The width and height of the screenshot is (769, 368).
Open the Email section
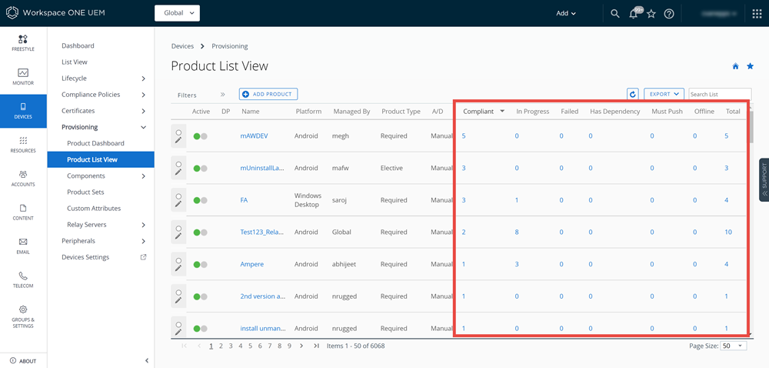coord(23,246)
